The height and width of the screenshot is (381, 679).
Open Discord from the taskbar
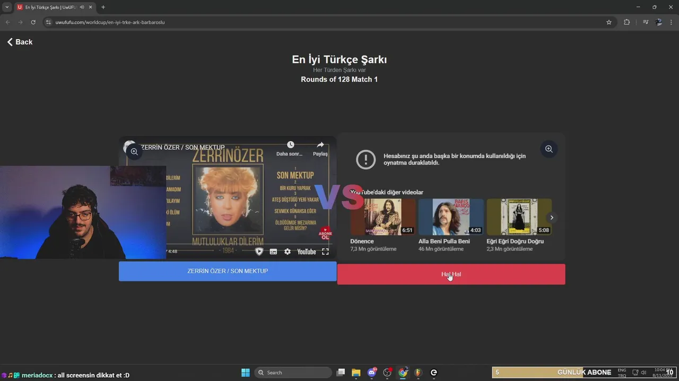point(372,373)
